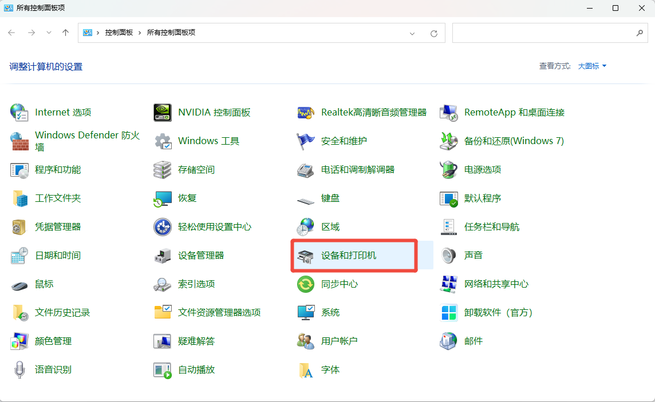This screenshot has width=655, height=402.
Task: Click the Back navigation arrow
Action: pyautogui.click(x=11, y=33)
